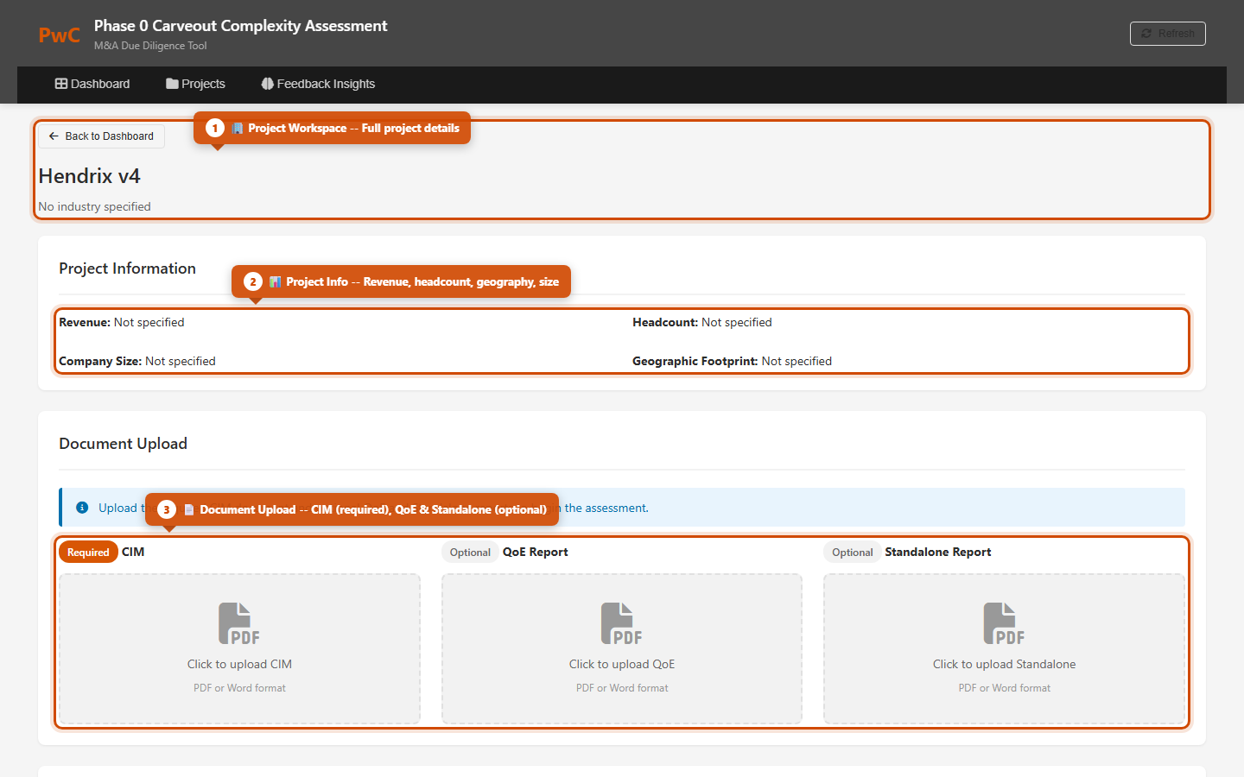The width and height of the screenshot is (1244, 777).
Task: Open the Projects navigation item
Action: (x=195, y=83)
